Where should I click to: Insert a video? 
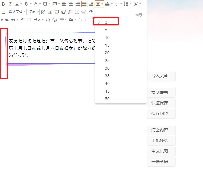tap(77, 12)
